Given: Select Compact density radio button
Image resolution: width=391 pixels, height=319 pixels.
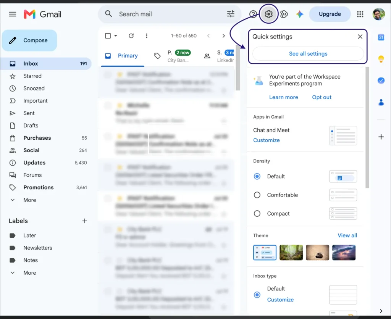Looking at the screenshot, I should point(257,214).
